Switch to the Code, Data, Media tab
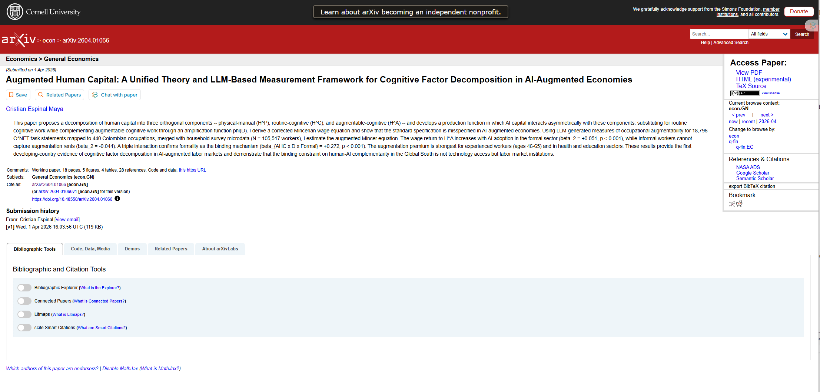Image resolution: width=820 pixels, height=392 pixels. [x=90, y=249]
